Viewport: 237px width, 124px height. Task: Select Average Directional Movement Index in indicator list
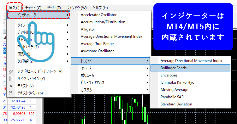111,37
